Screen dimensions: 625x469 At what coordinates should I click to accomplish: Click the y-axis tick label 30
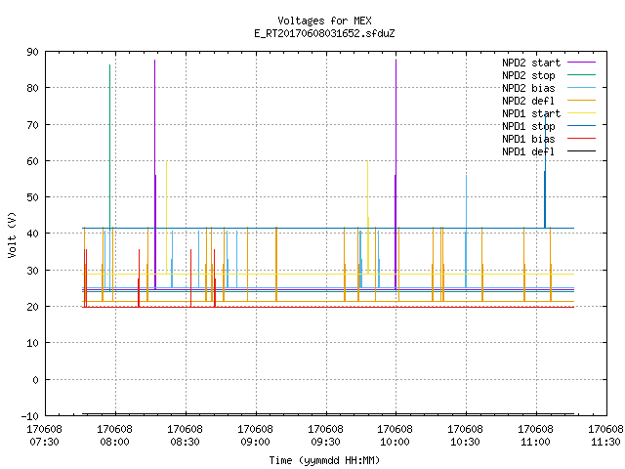pyautogui.click(x=32, y=271)
